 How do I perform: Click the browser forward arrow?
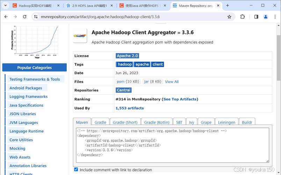[x=15, y=17]
